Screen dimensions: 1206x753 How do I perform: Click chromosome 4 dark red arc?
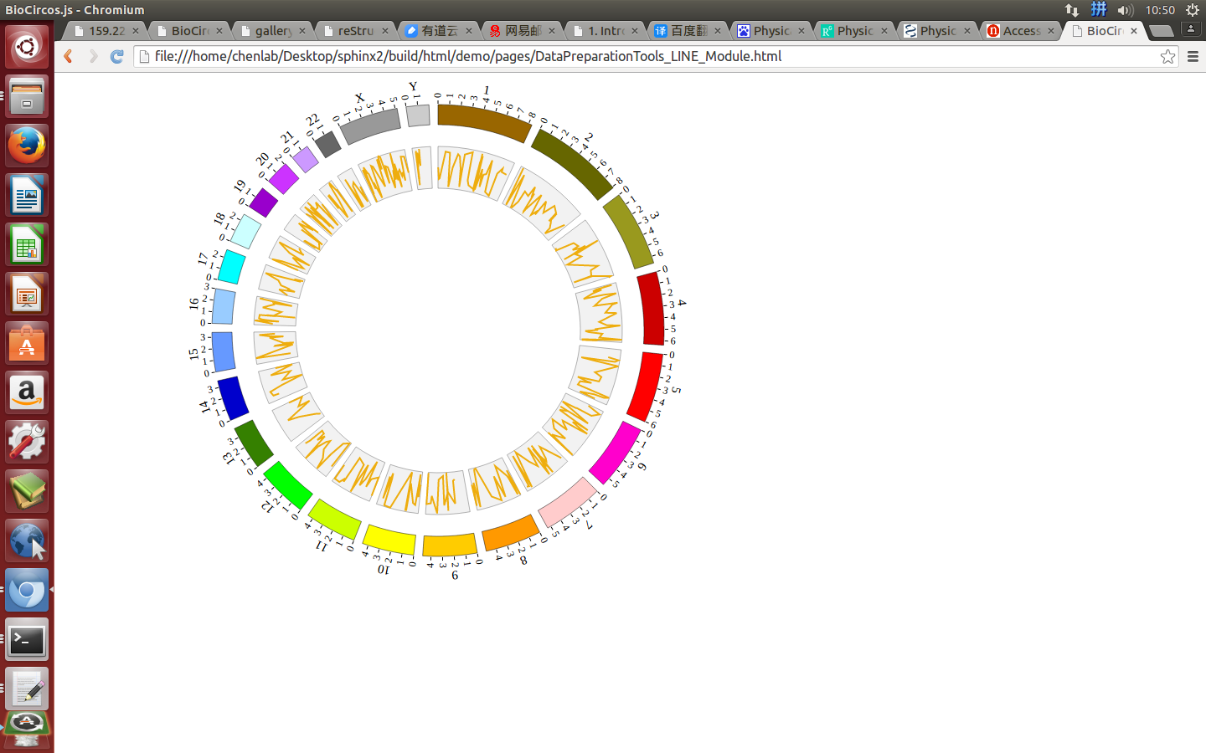pos(651,308)
